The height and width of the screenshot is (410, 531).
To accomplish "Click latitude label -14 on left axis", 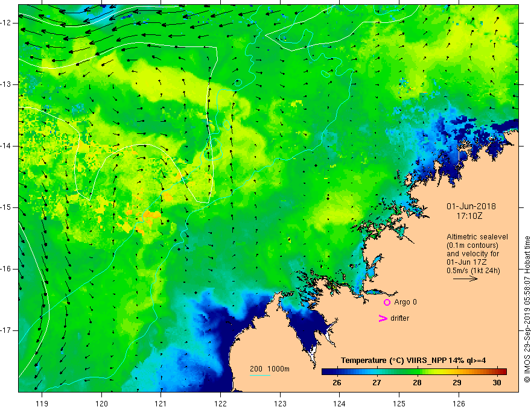I will point(6,146).
